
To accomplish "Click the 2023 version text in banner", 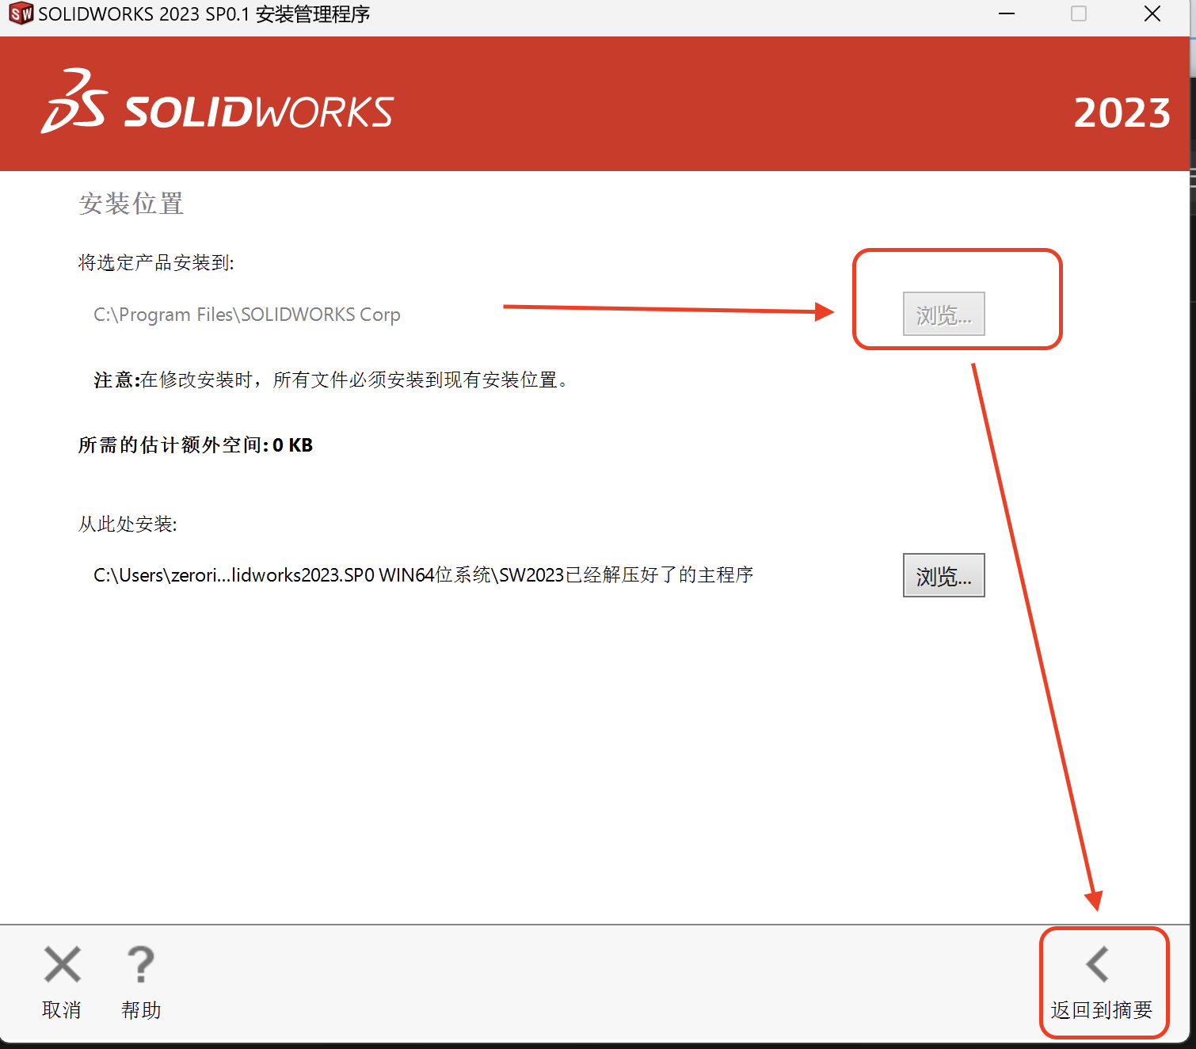I will [x=1122, y=113].
